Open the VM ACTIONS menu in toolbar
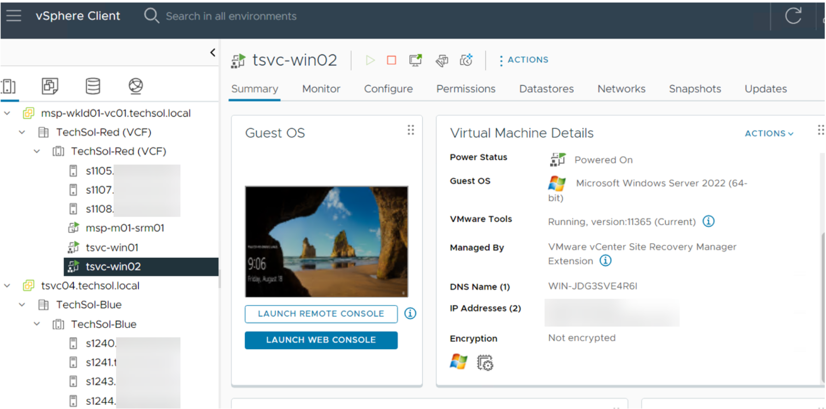Screen dimensions: 826x409 coord(524,60)
